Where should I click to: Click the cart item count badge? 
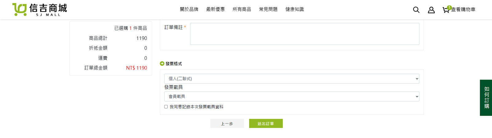pos(449,7)
